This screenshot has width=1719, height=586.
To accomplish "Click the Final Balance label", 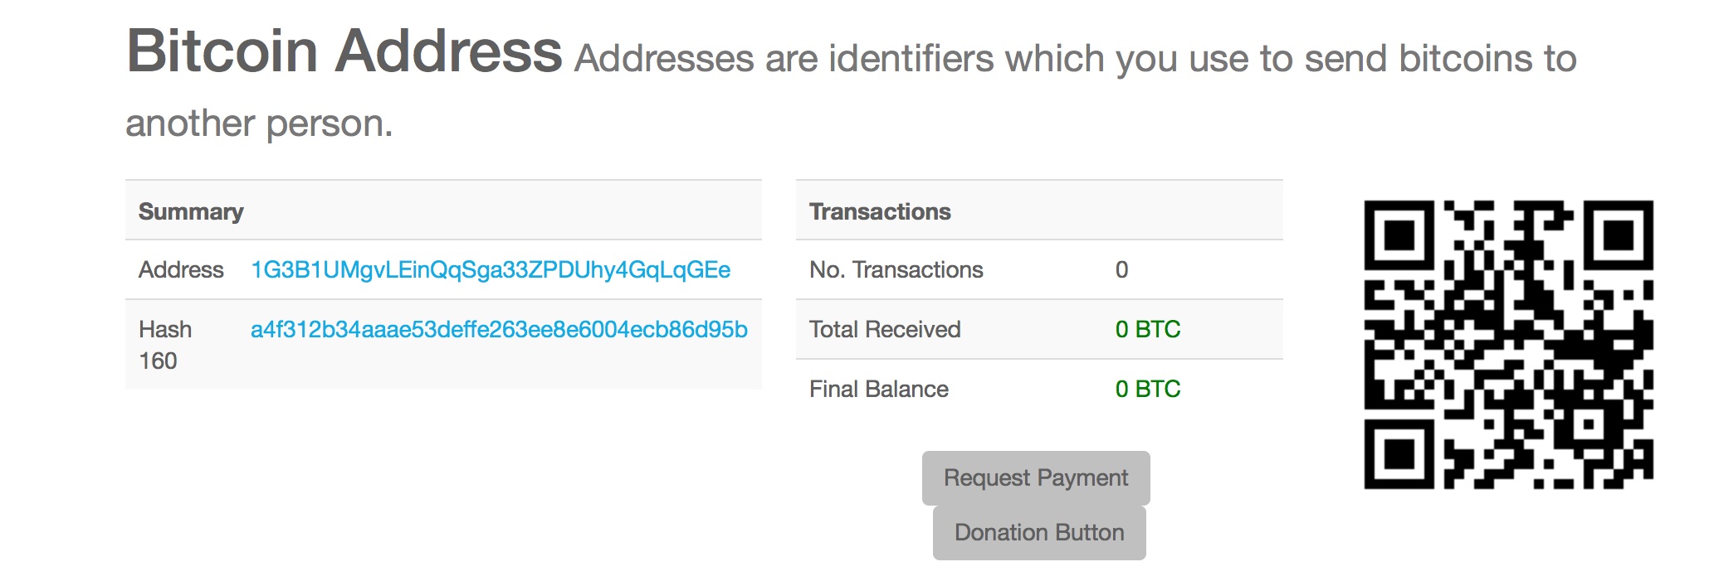I will coord(878,390).
